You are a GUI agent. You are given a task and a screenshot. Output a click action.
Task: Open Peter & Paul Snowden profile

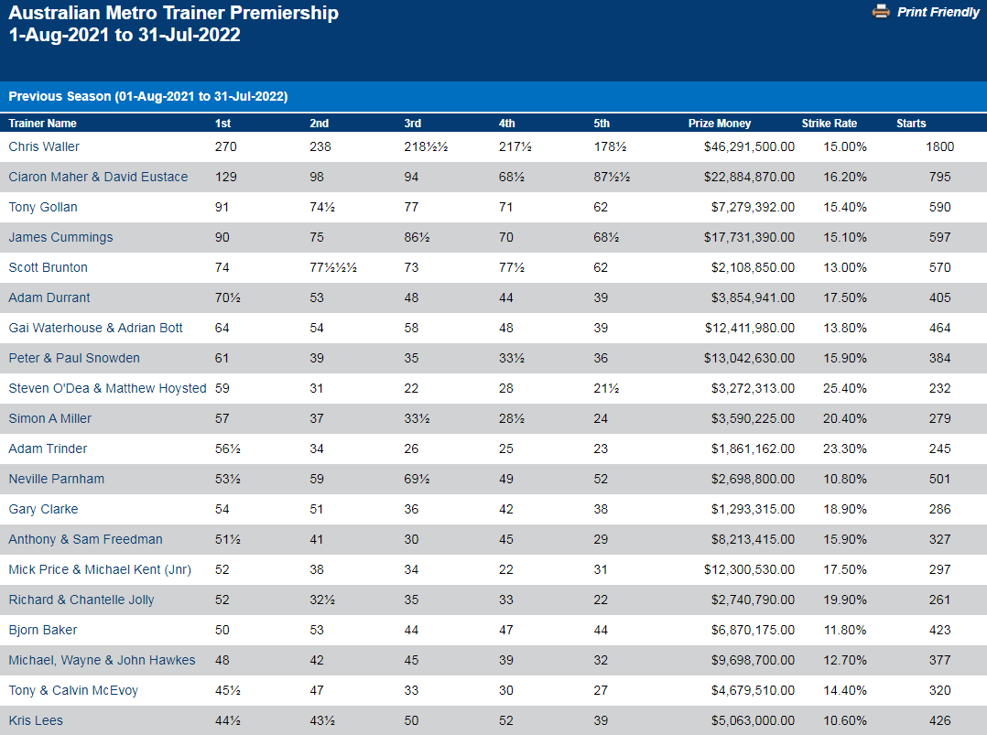(x=74, y=358)
